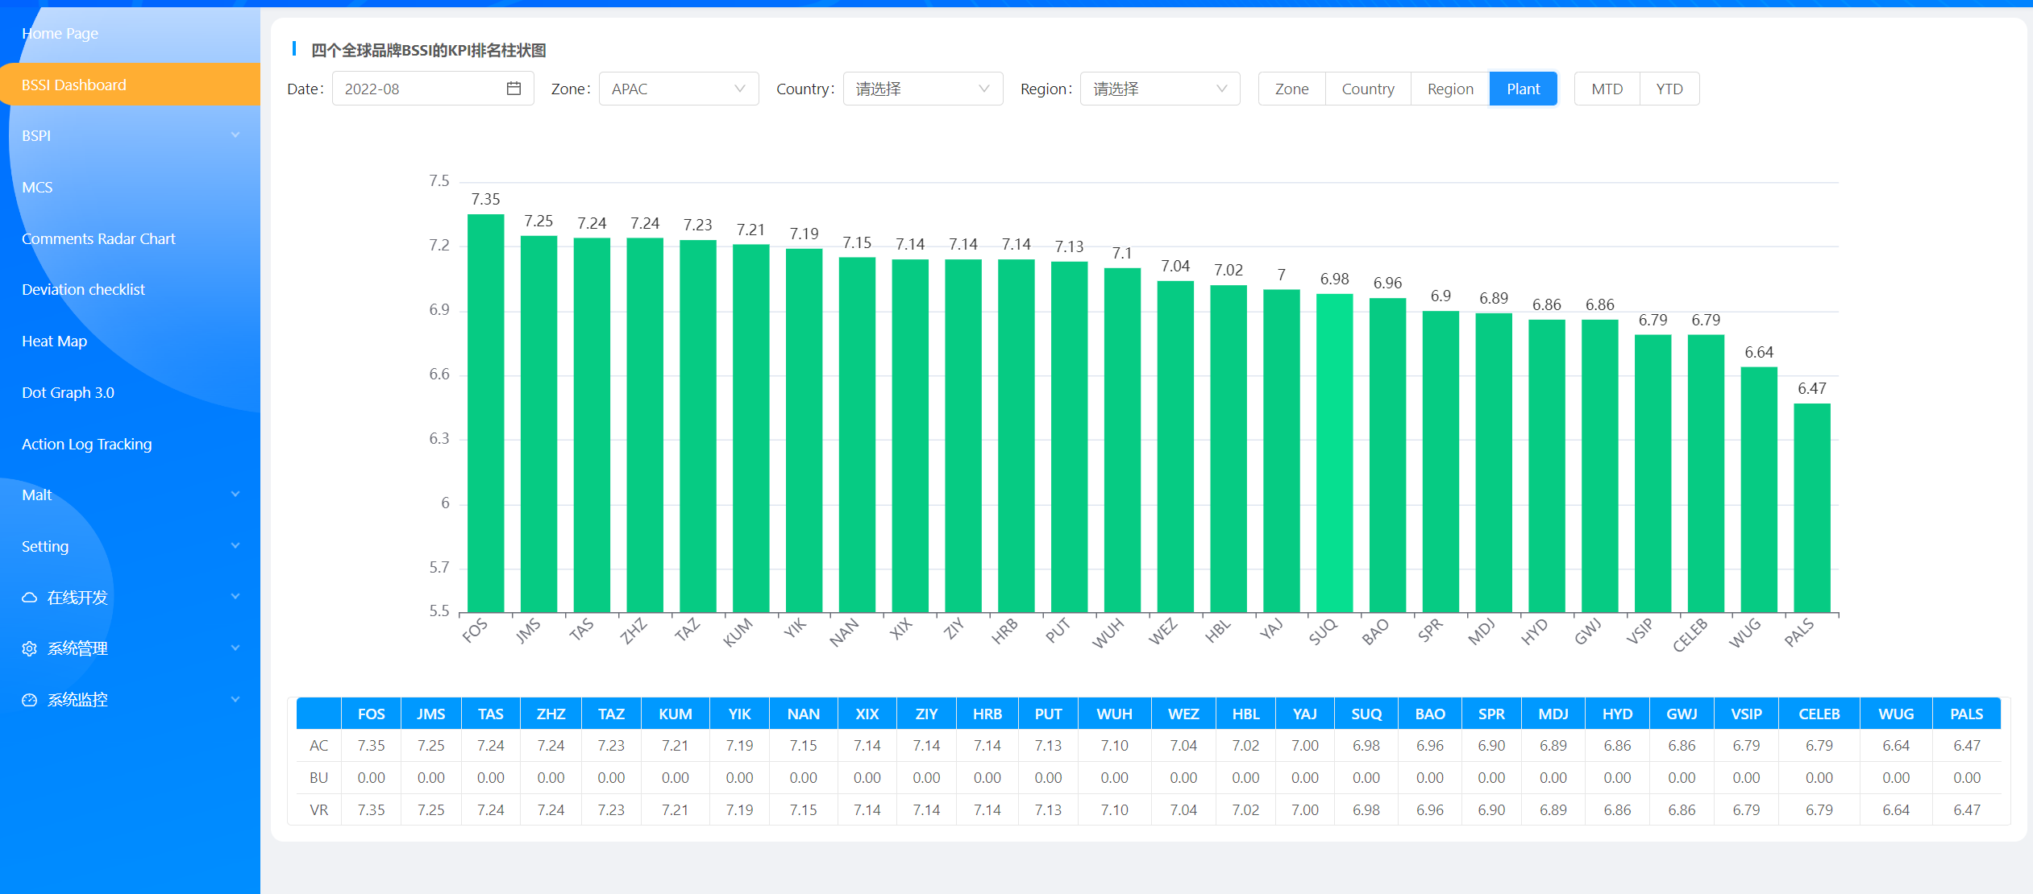
Task: Expand the BSPI submenu chevron
Action: [x=235, y=135]
